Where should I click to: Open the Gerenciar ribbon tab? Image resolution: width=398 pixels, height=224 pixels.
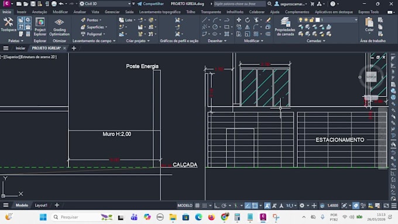[112, 12]
